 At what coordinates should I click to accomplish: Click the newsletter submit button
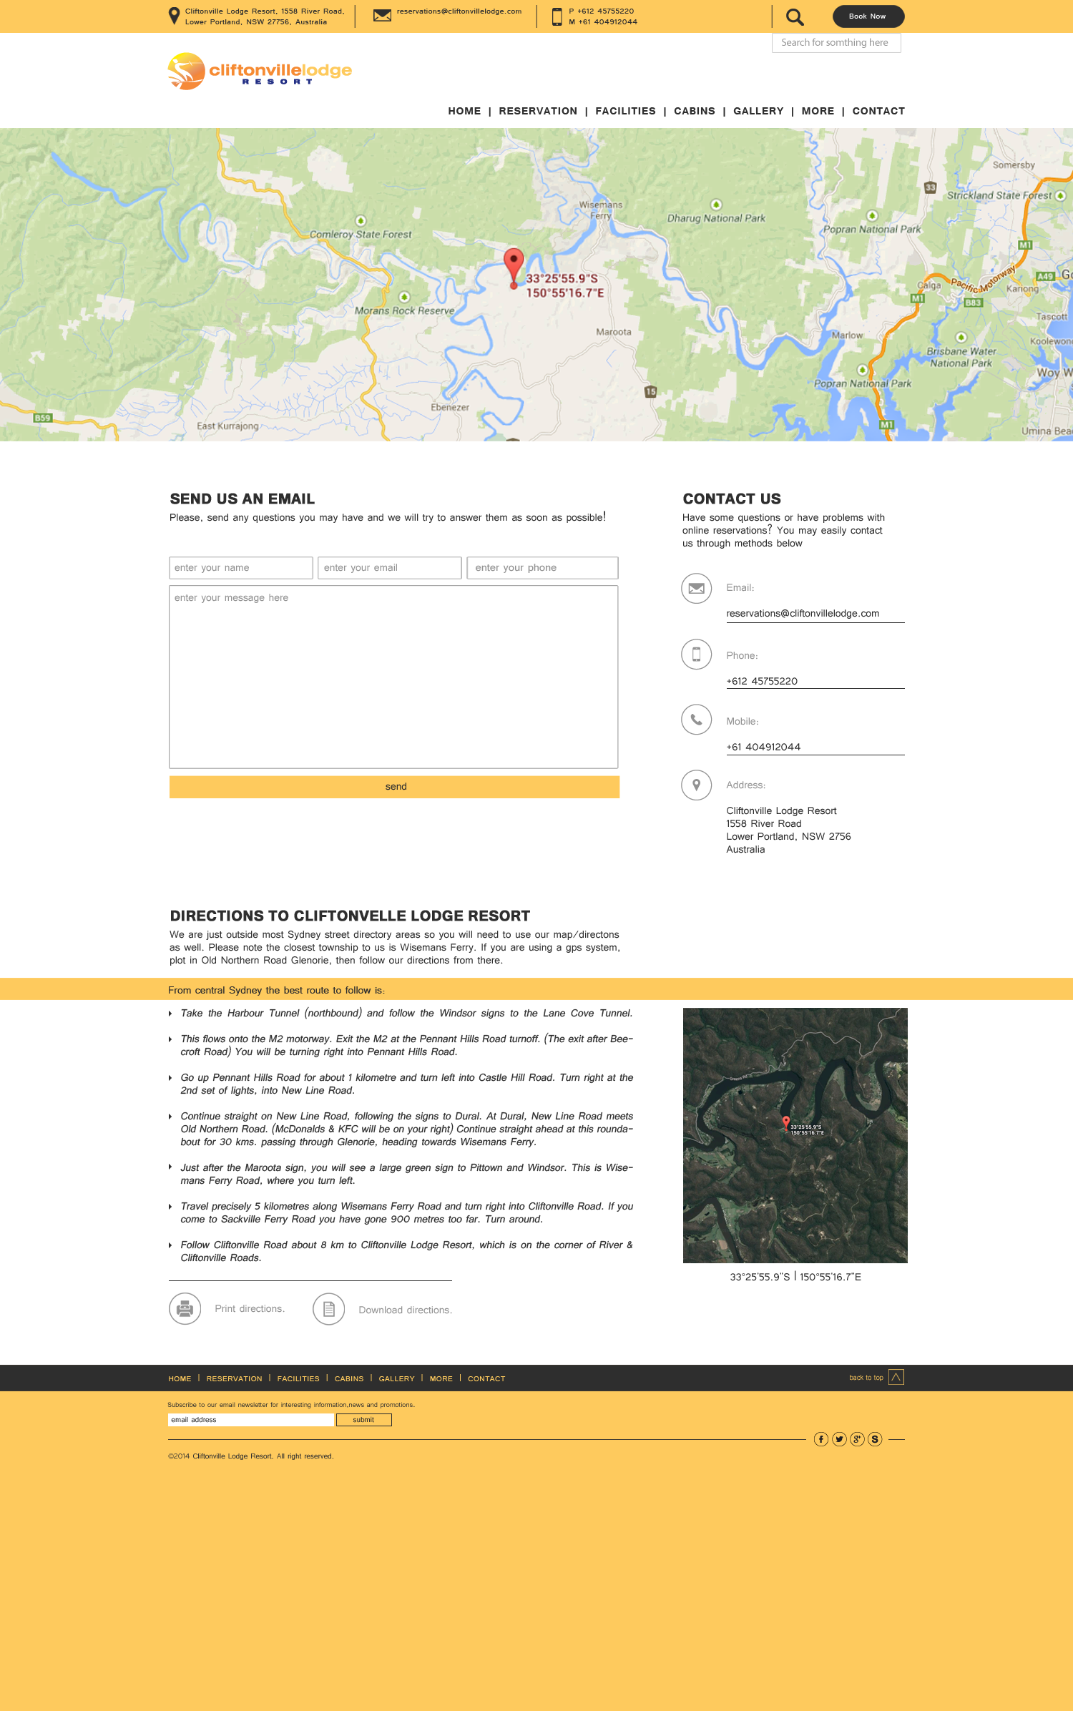tap(363, 1420)
